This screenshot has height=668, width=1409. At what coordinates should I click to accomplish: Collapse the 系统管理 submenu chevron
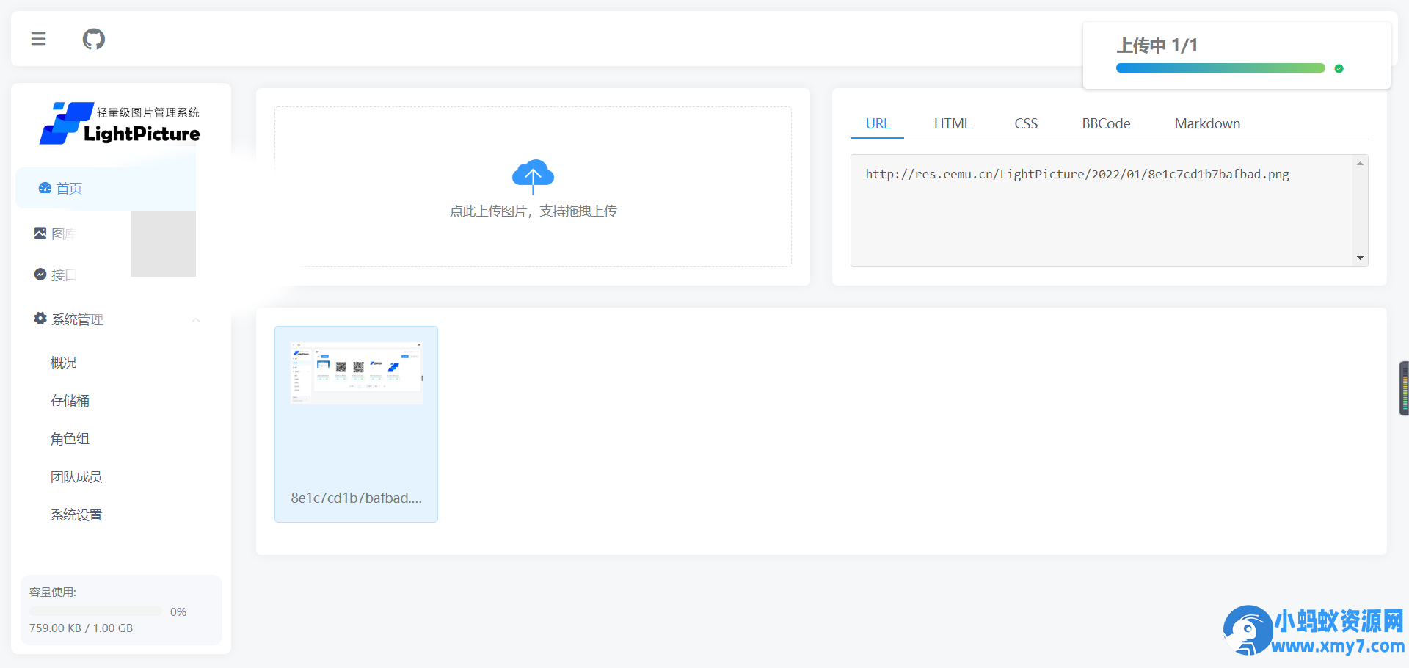point(196,320)
